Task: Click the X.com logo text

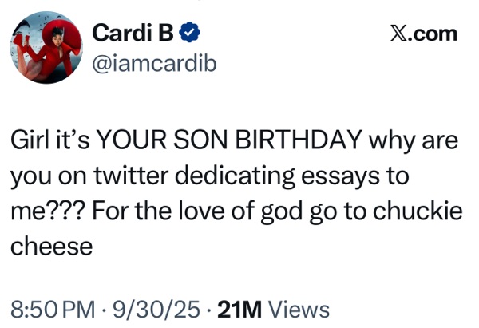Action: click(x=422, y=34)
